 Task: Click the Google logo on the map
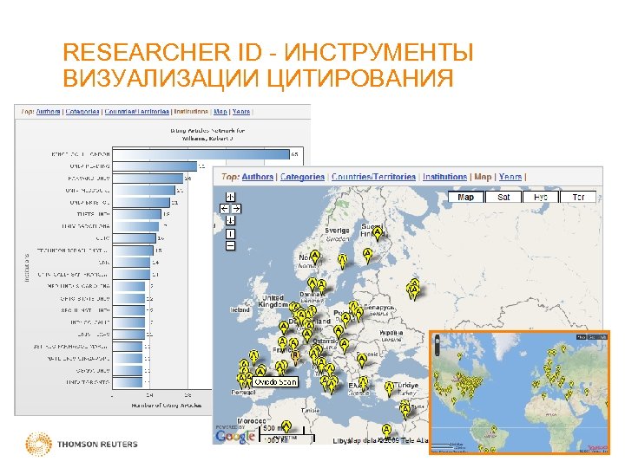235,436
